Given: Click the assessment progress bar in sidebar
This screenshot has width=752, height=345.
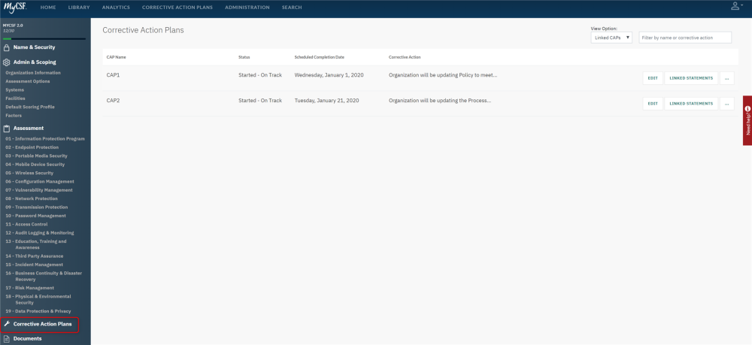Looking at the screenshot, I should 44,39.
